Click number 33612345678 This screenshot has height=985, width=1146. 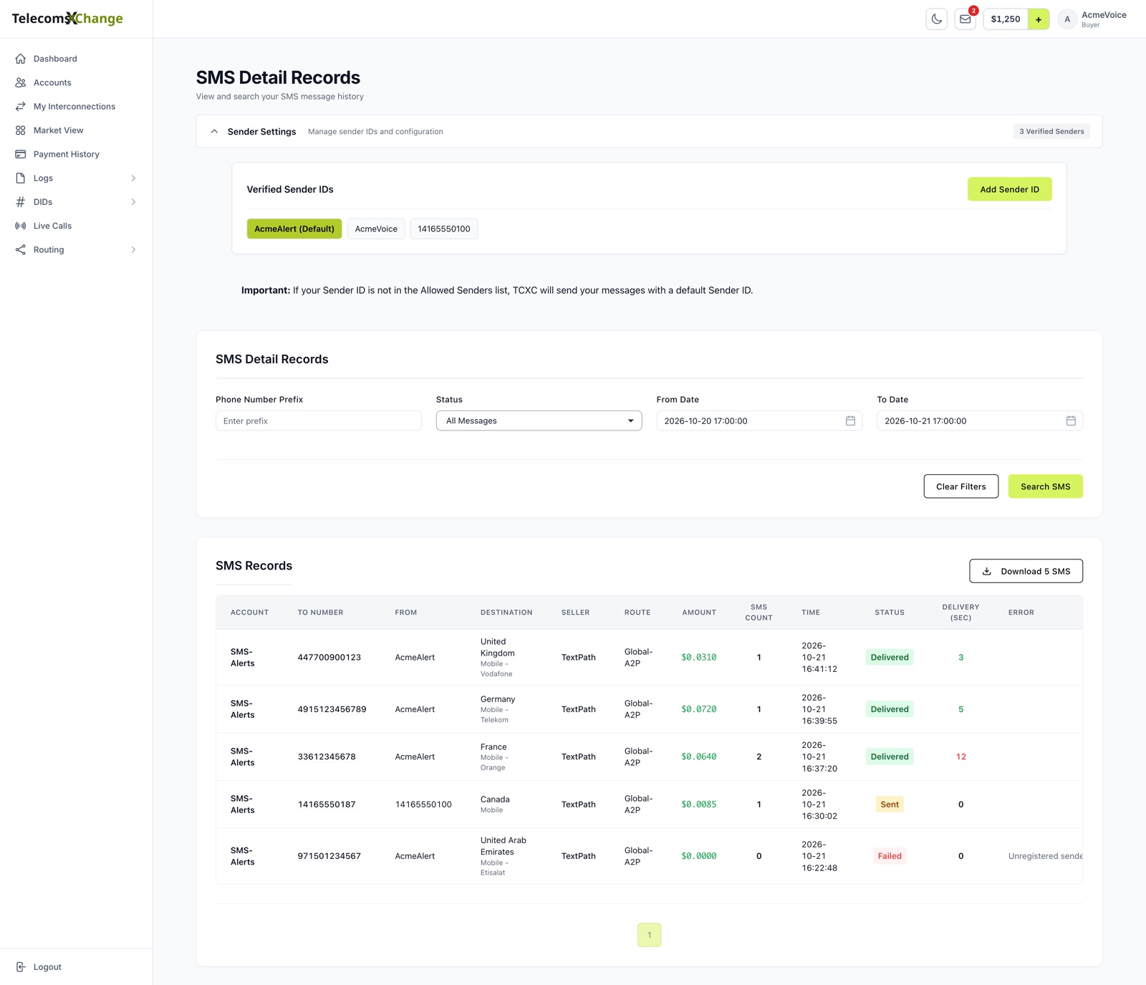[x=327, y=756]
